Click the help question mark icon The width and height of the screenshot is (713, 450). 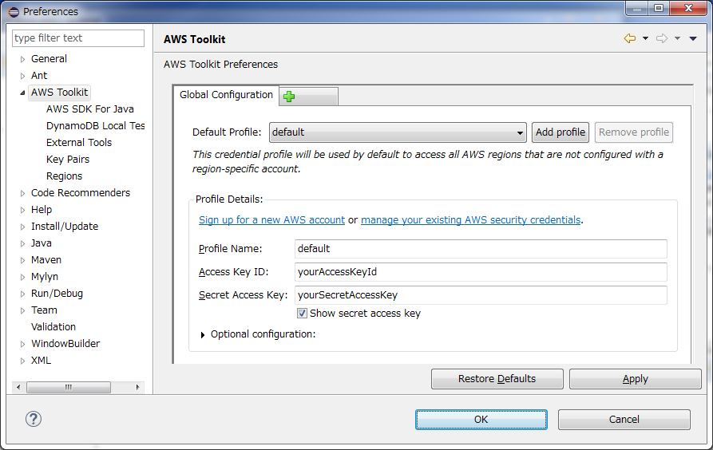tap(34, 419)
